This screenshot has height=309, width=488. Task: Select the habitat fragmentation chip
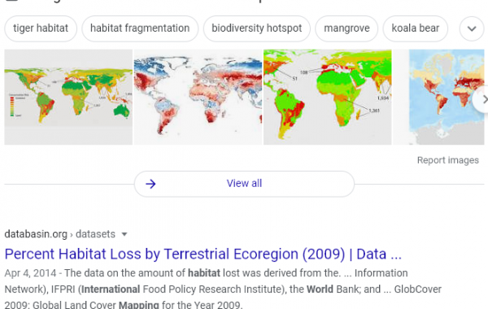pyautogui.click(x=140, y=28)
